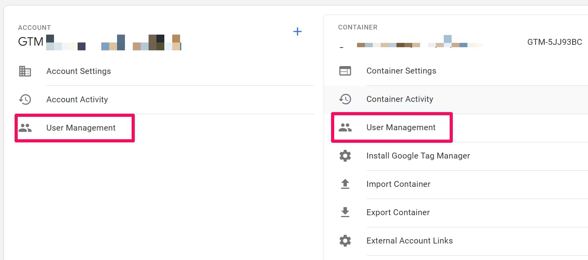588x260 pixels.
Task: Click the gear icon beside Install Google Tag Manager
Action: tap(345, 156)
